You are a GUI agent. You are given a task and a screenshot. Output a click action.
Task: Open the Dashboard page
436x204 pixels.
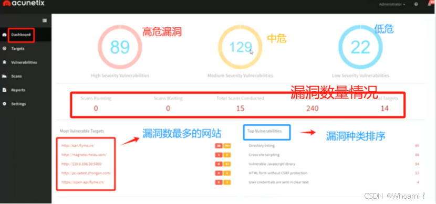pyautogui.click(x=21, y=35)
